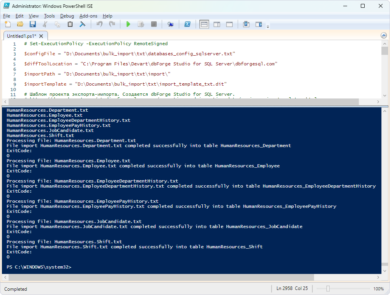Close the Untitled1.ps1 tab
This screenshot has height=295, width=390.
tap(41, 36)
